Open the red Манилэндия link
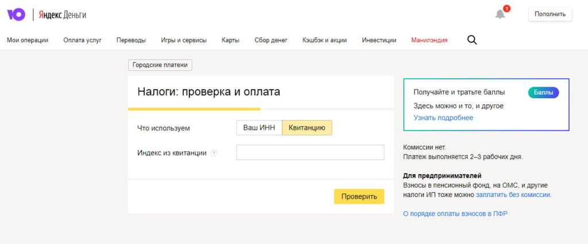 pos(429,40)
